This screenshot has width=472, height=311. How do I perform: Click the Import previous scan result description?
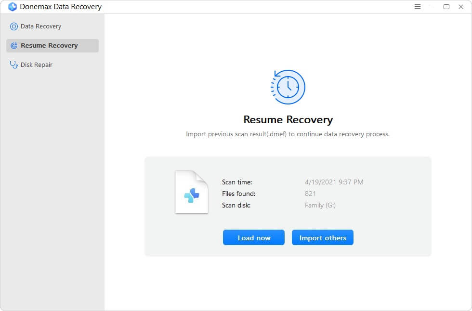click(x=288, y=134)
